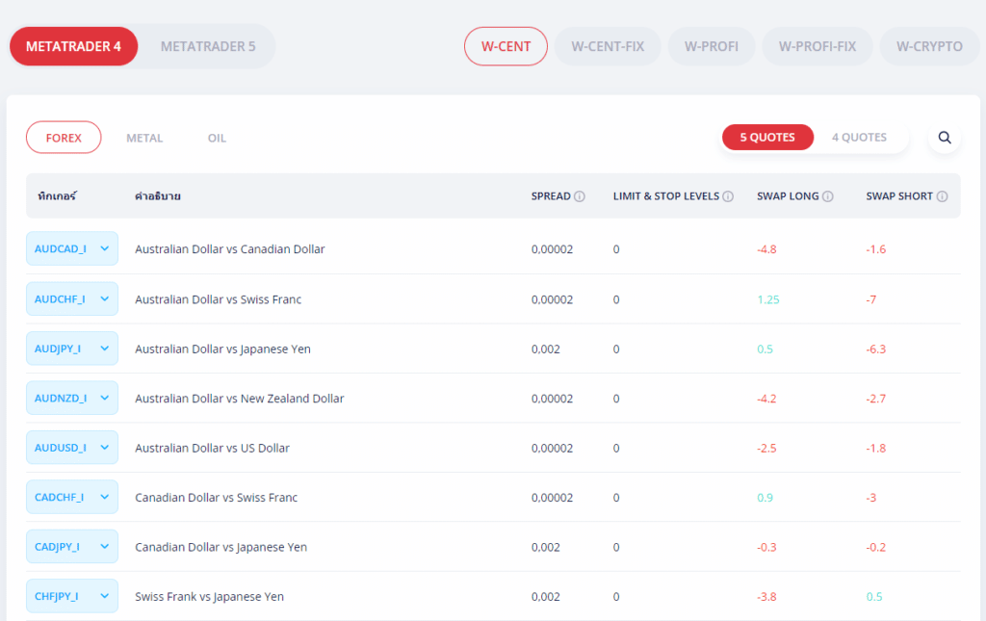The height and width of the screenshot is (621, 986).
Task: Show info icon next to SWAP LONG
Action: (x=828, y=196)
